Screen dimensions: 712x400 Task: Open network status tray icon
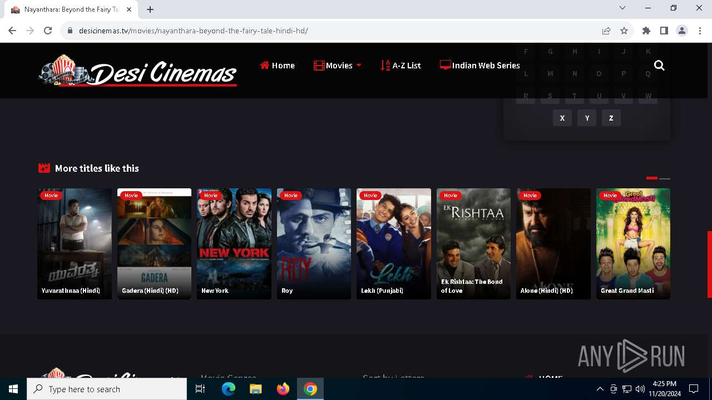click(x=627, y=389)
